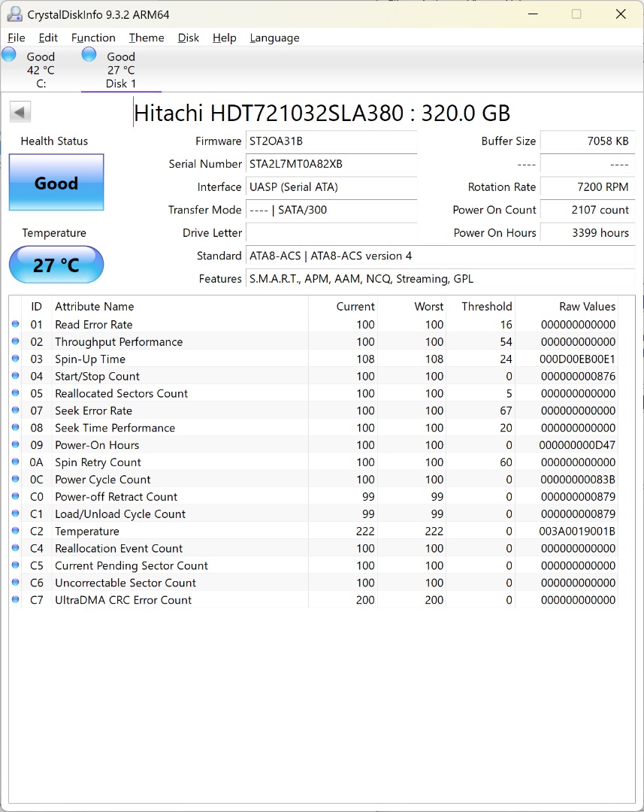Viewport: 644px width, 812px height.
Task: Click the C: drive health indicator icon
Action: [x=9, y=54]
